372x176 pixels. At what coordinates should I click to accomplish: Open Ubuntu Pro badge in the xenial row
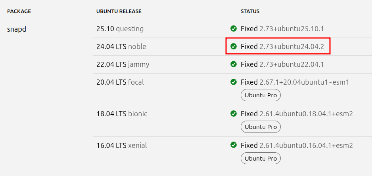coord(261,159)
